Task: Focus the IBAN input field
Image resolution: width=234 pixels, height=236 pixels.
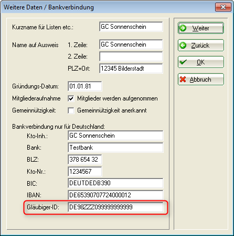Action: coord(115,195)
